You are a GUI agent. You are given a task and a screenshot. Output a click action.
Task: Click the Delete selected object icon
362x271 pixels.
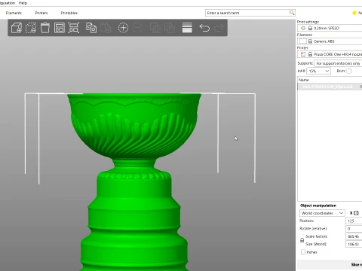31,28
